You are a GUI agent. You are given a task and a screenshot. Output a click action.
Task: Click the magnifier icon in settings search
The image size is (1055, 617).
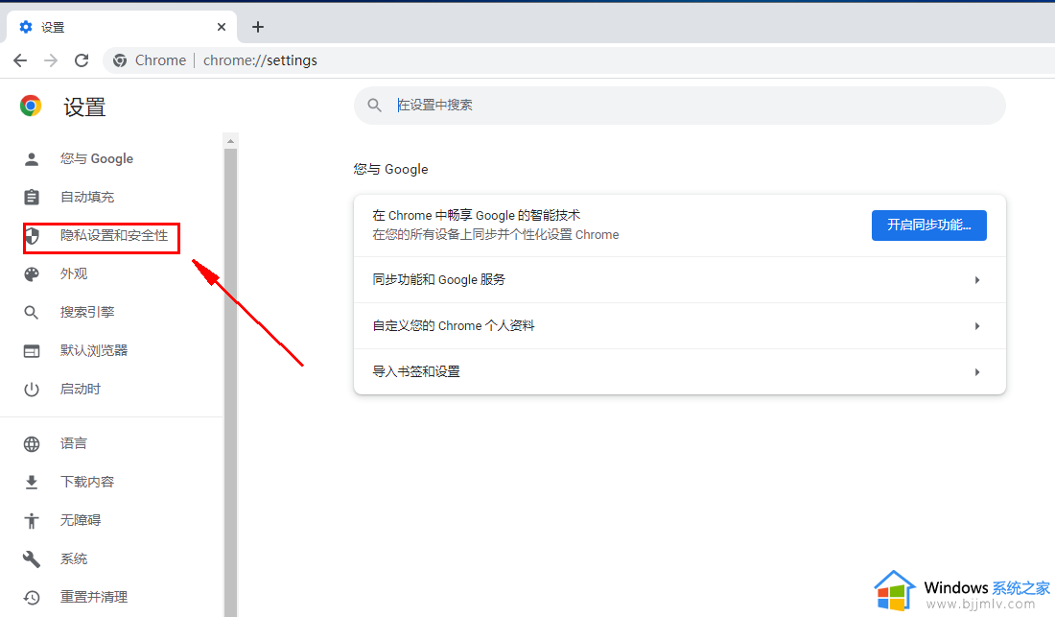[375, 105]
